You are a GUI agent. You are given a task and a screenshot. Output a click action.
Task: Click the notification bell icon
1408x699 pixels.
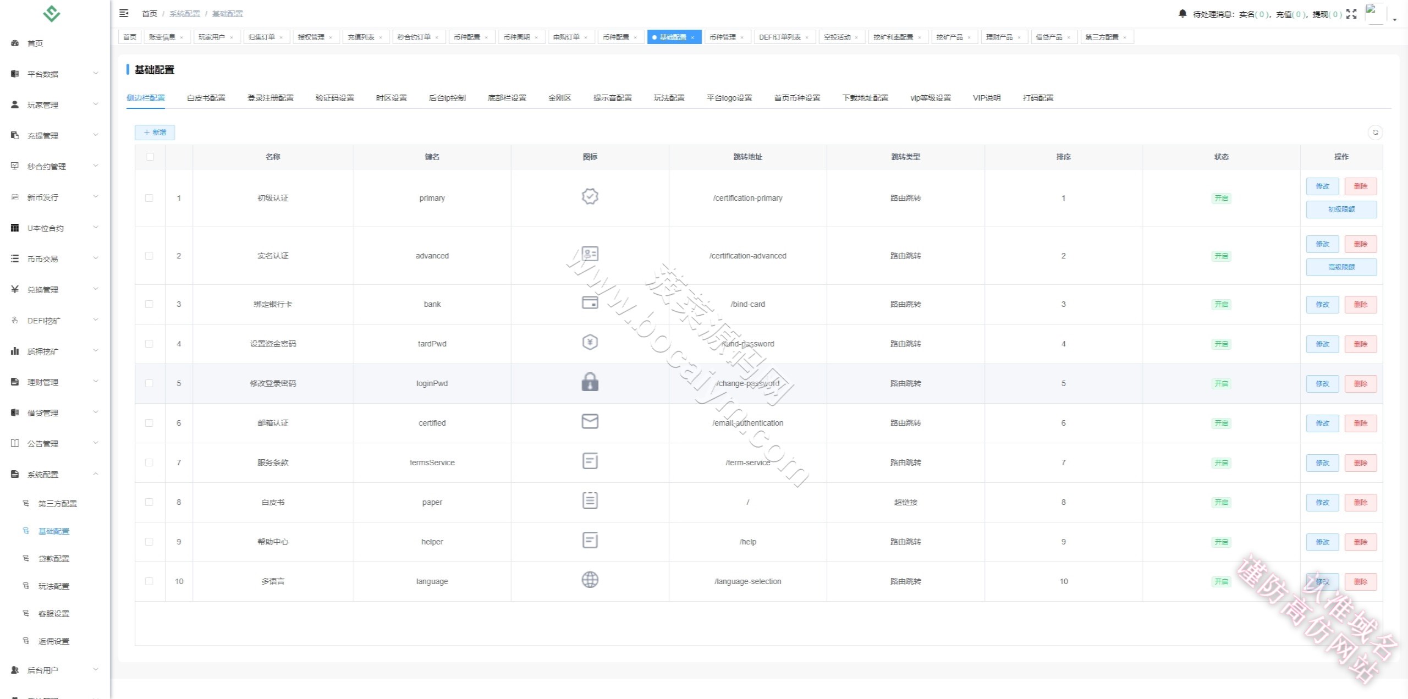click(1182, 14)
